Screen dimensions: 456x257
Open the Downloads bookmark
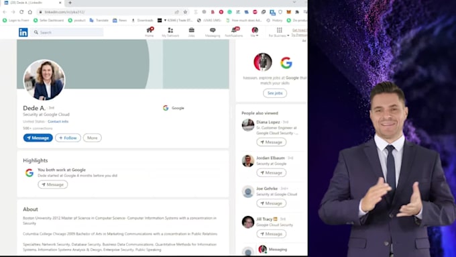click(x=142, y=20)
